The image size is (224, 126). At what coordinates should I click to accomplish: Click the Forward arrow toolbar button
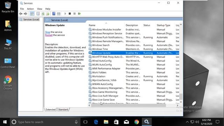click(x=26, y=14)
